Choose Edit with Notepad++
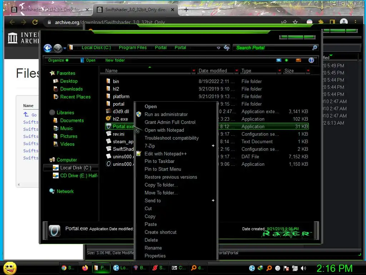The height and width of the screenshot is (275, 366). coord(165,154)
